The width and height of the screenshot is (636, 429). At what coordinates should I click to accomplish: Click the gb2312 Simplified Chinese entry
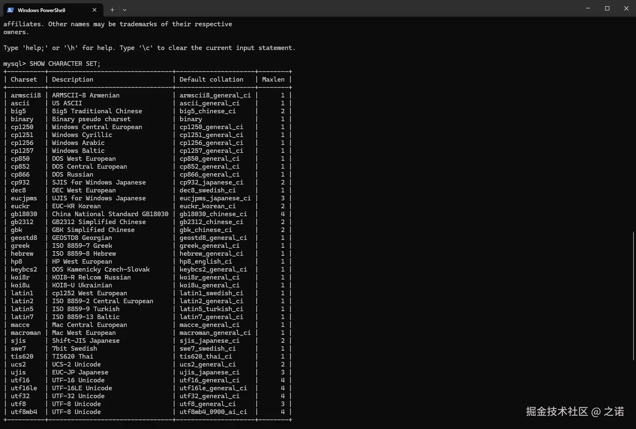pos(99,222)
